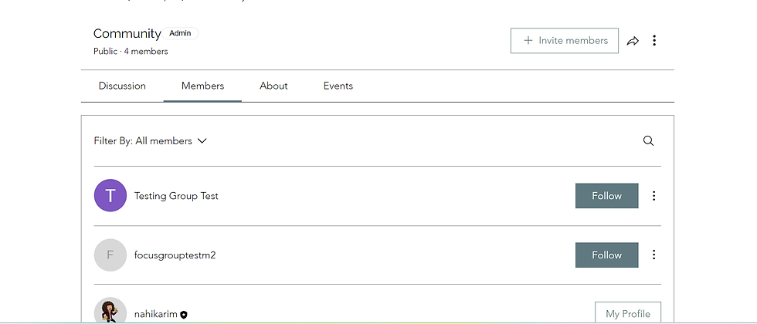Click the purple T avatar
Image resolution: width=757 pixels, height=324 pixels.
click(110, 196)
